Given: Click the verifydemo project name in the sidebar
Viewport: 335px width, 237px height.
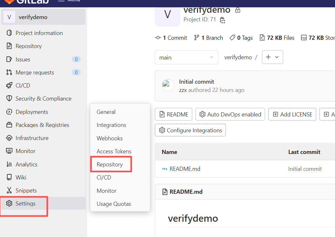Looking at the screenshot, I should point(33,17).
